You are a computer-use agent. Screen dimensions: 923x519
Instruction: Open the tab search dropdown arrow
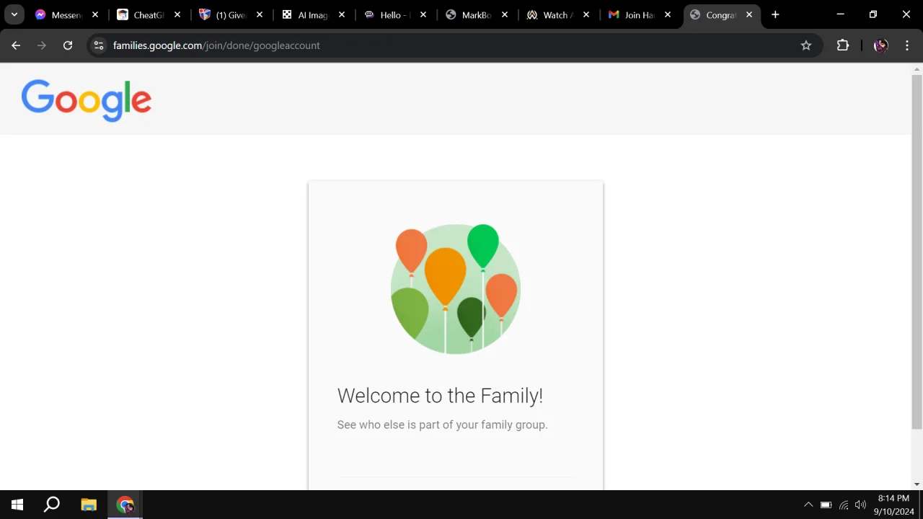coord(14,14)
